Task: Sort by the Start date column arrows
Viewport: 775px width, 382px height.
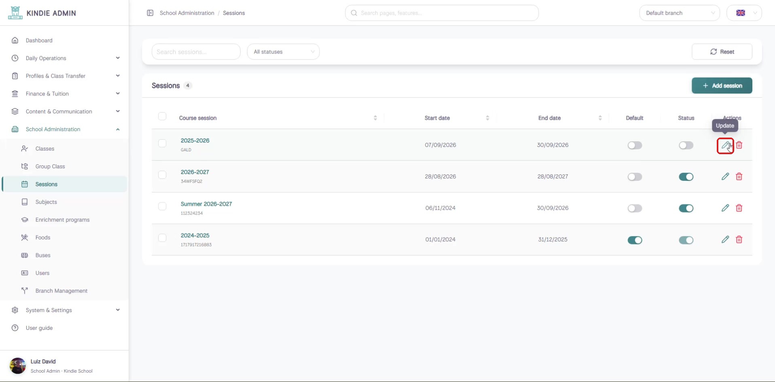Action: pyautogui.click(x=487, y=118)
